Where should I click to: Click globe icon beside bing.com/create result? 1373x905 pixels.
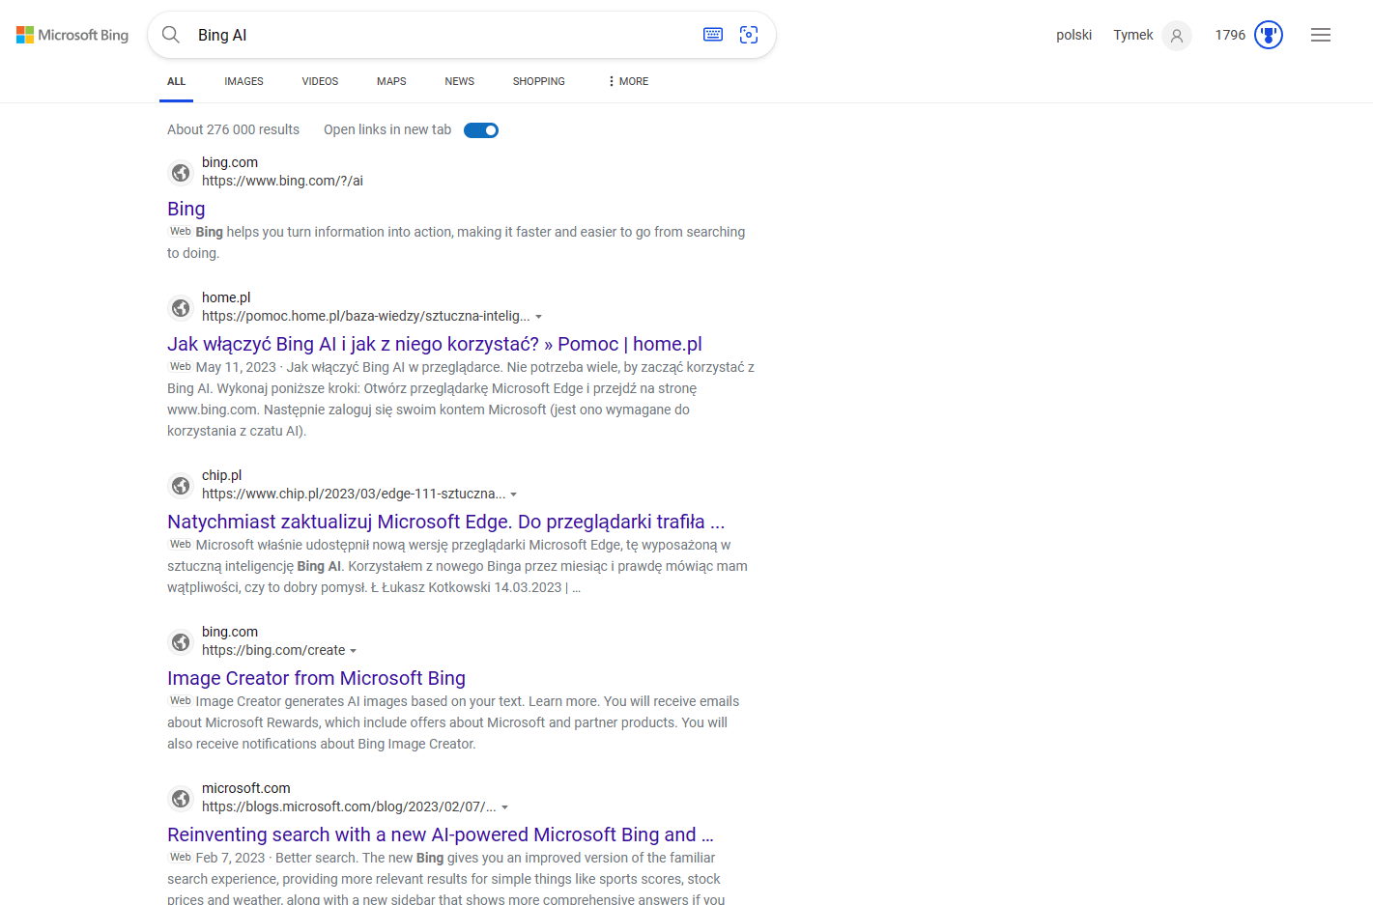181,642
